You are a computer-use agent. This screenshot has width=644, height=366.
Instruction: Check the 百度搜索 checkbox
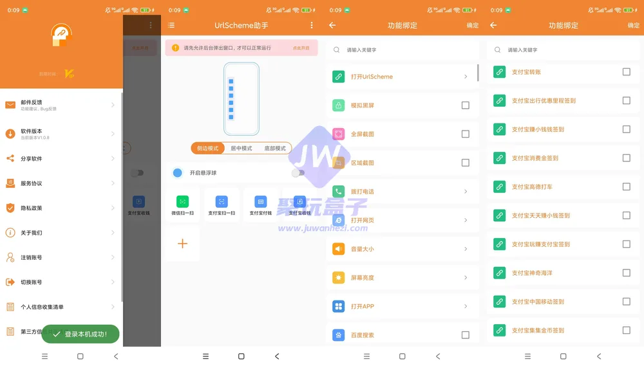[x=466, y=335]
